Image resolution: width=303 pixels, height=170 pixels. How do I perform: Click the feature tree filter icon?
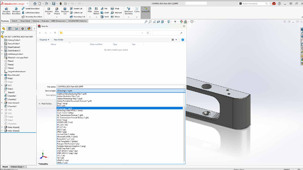[2, 33]
